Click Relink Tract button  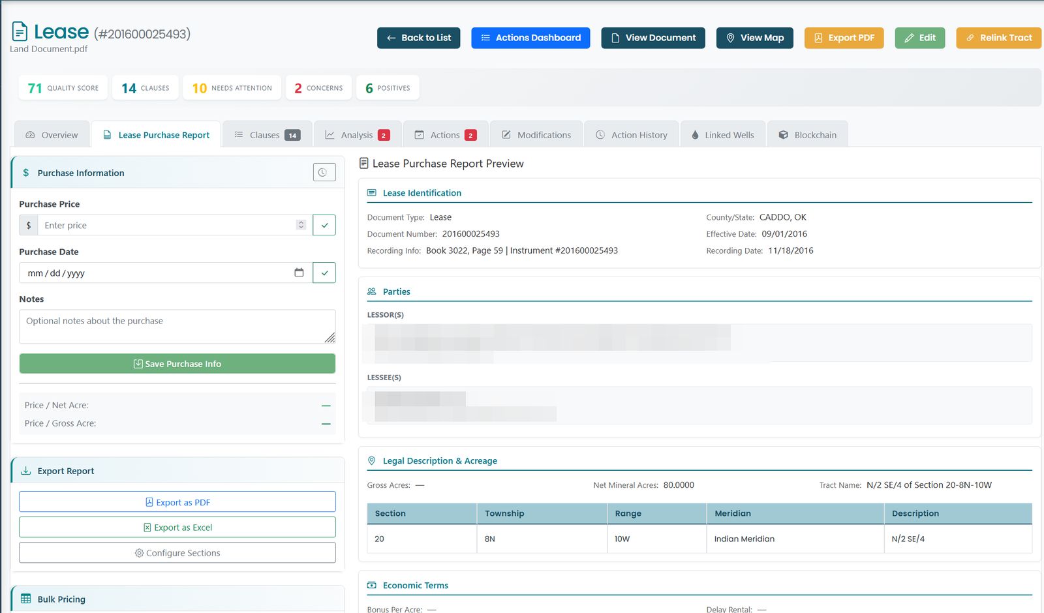[999, 38]
